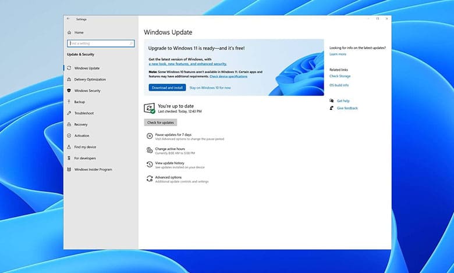
Task: Click the Recovery icon
Action: [x=69, y=124]
